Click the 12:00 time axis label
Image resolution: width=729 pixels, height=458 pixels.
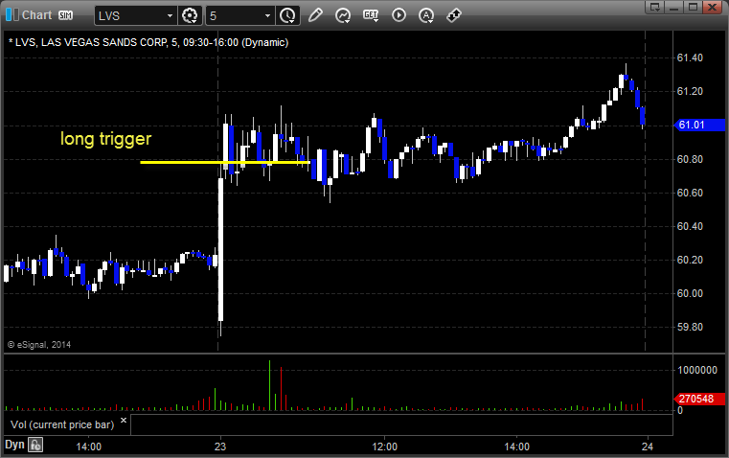click(384, 447)
